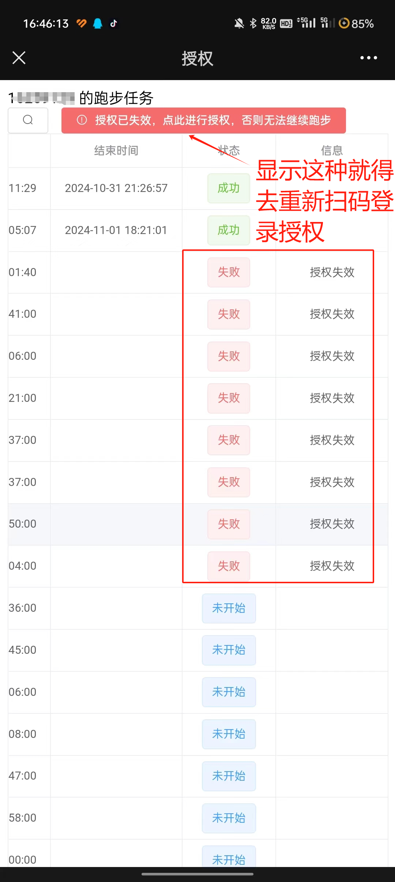The width and height of the screenshot is (395, 882).
Task: Tap 失败 tag in the 01:40 row
Action: [x=229, y=272]
